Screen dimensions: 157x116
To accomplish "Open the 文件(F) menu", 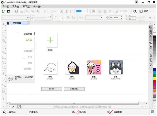I will pyautogui.click(x=5, y=6).
